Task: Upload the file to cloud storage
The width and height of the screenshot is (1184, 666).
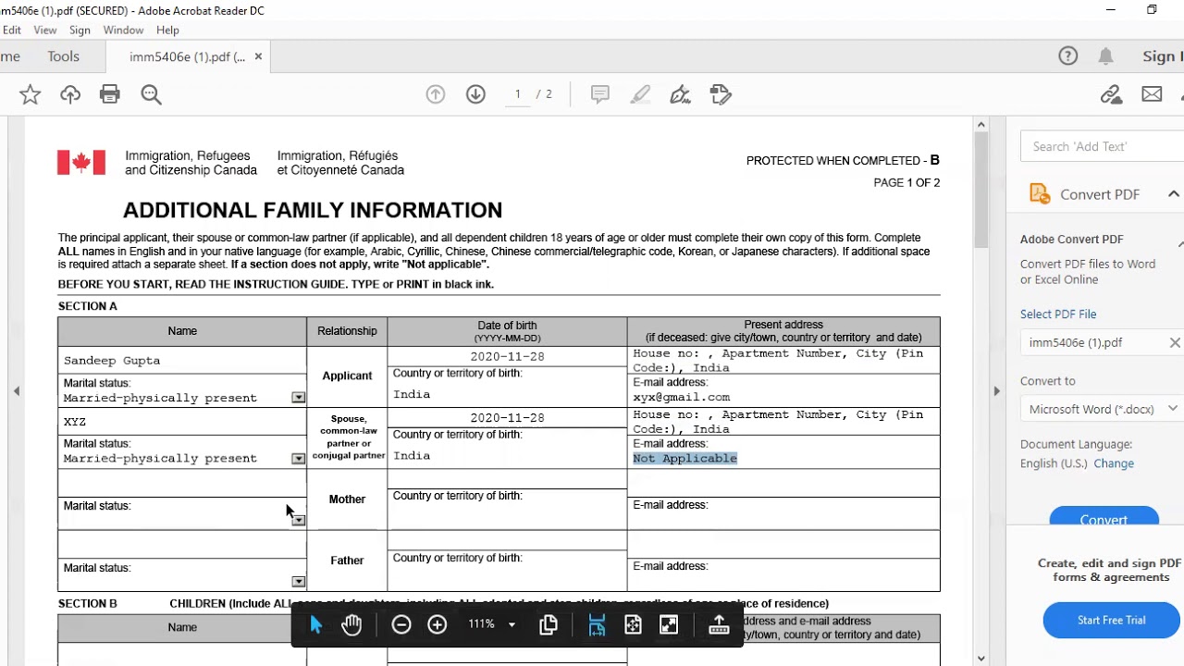Action: [x=70, y=94]
